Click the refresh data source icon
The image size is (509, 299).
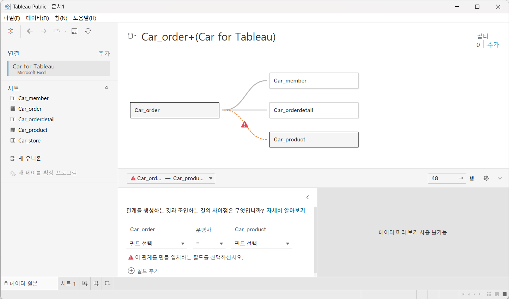pyautogui.click(x=88, y=31)
